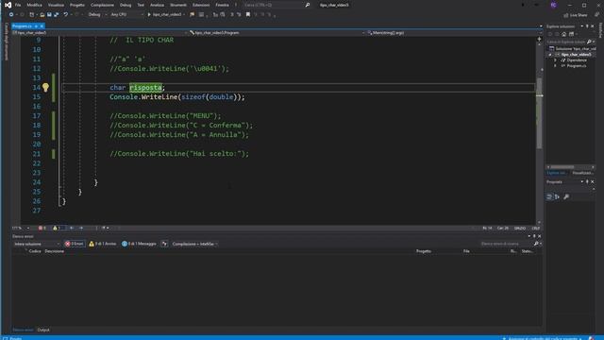604x340 pixels.
Task: Click sizeof keyword on line 15
Action: (193, 97)
